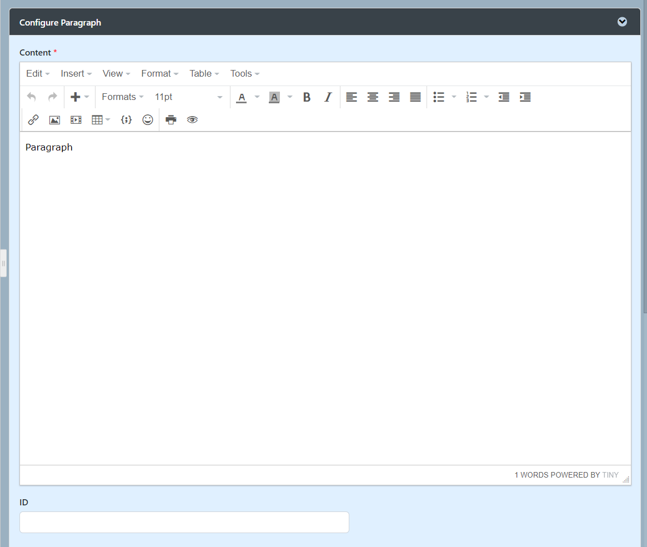
Task: Click inside the ID input field
Action: point(184,523)
